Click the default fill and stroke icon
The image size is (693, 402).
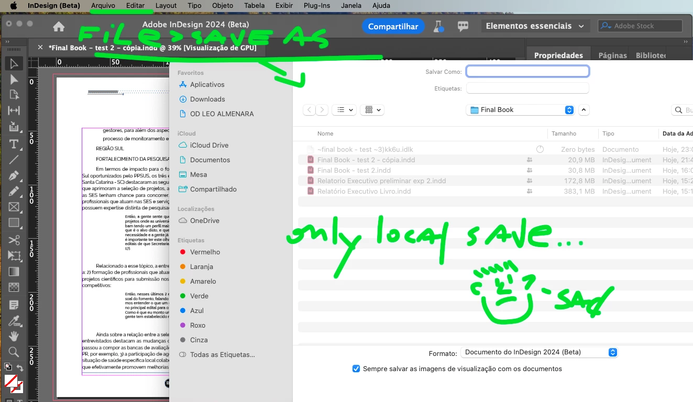point(8,367)
